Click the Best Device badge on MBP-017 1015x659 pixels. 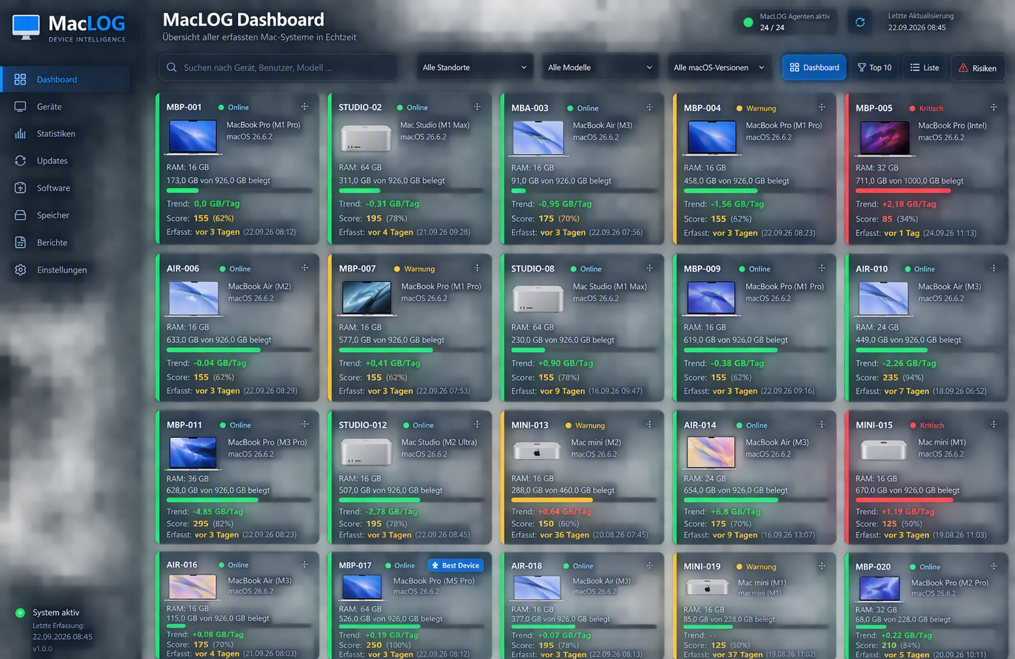pyautogui.click(x=455, y=565)
